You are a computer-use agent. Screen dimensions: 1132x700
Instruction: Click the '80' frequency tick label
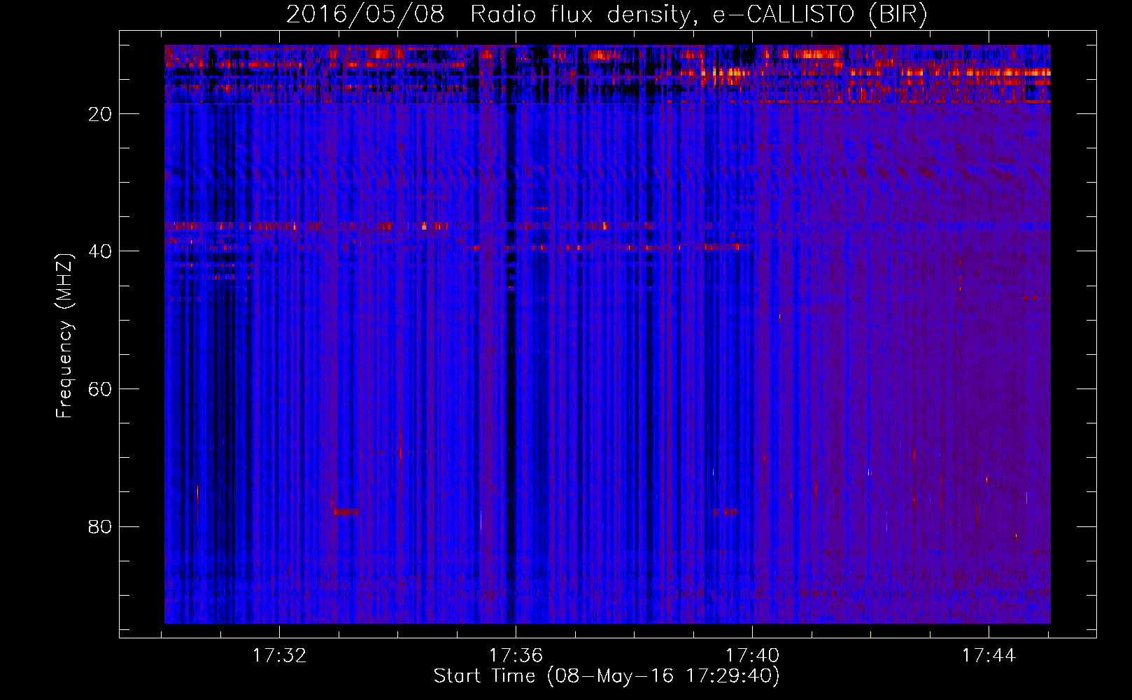(100, 526)
